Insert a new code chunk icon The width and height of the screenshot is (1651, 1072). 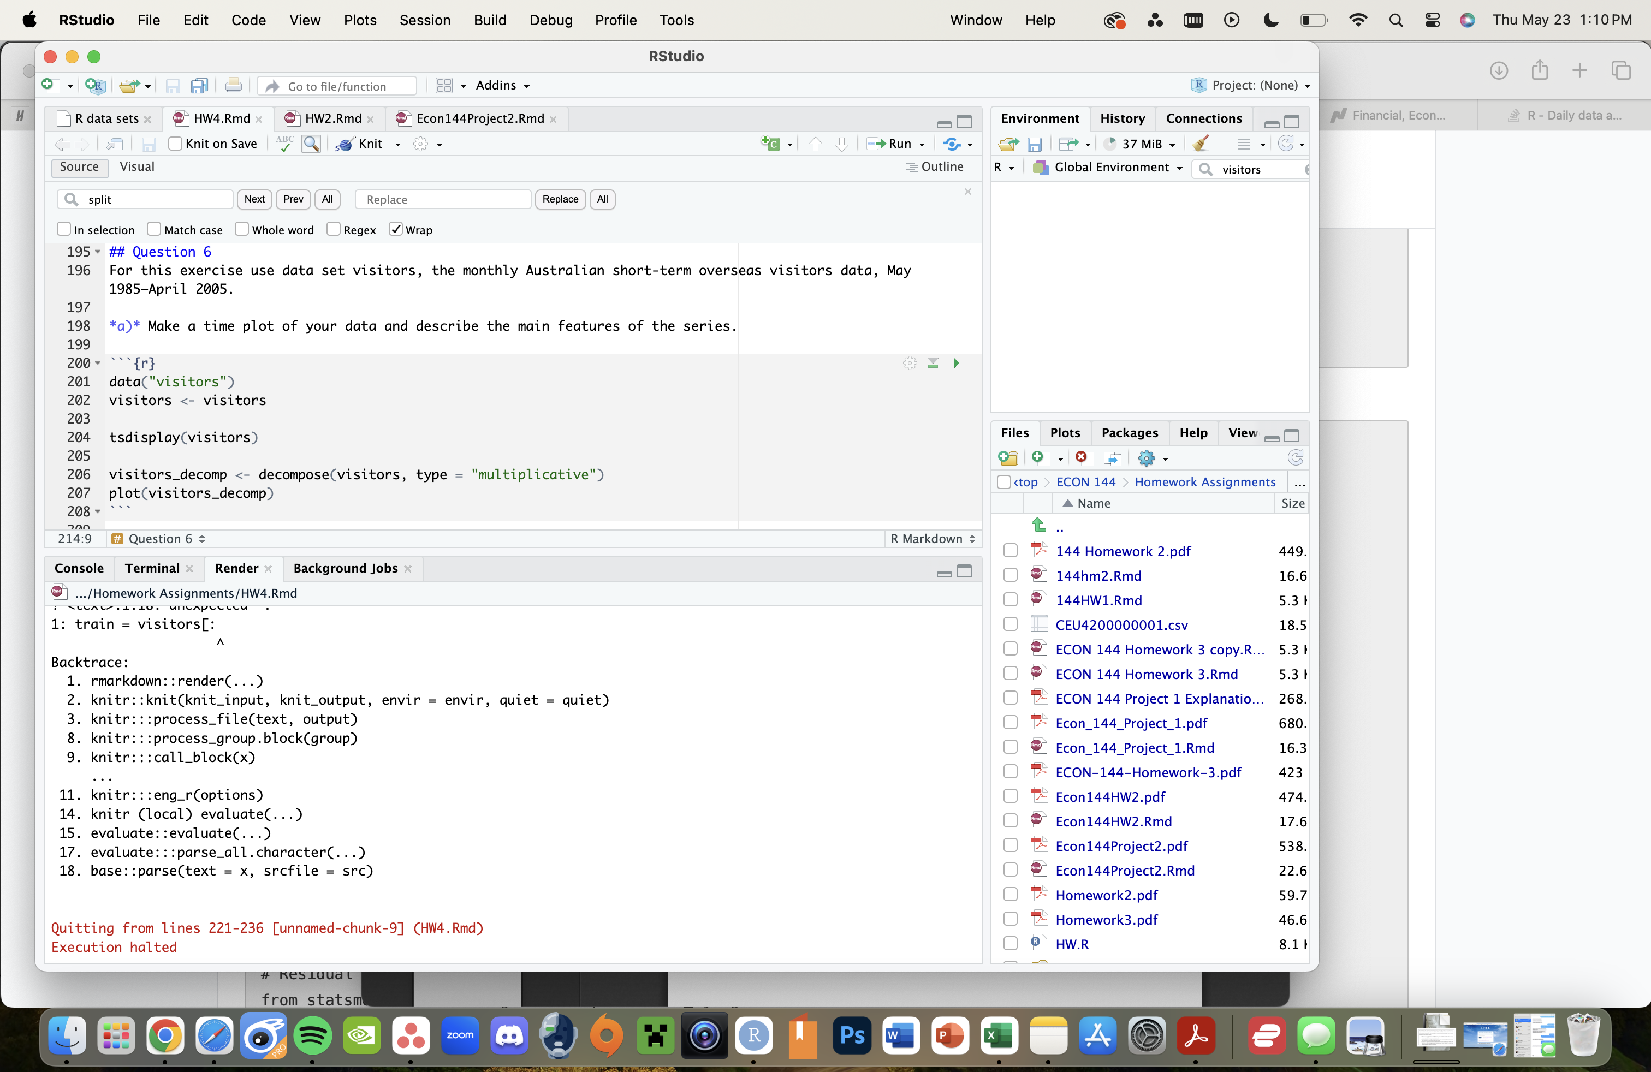[x=771, y=144]
